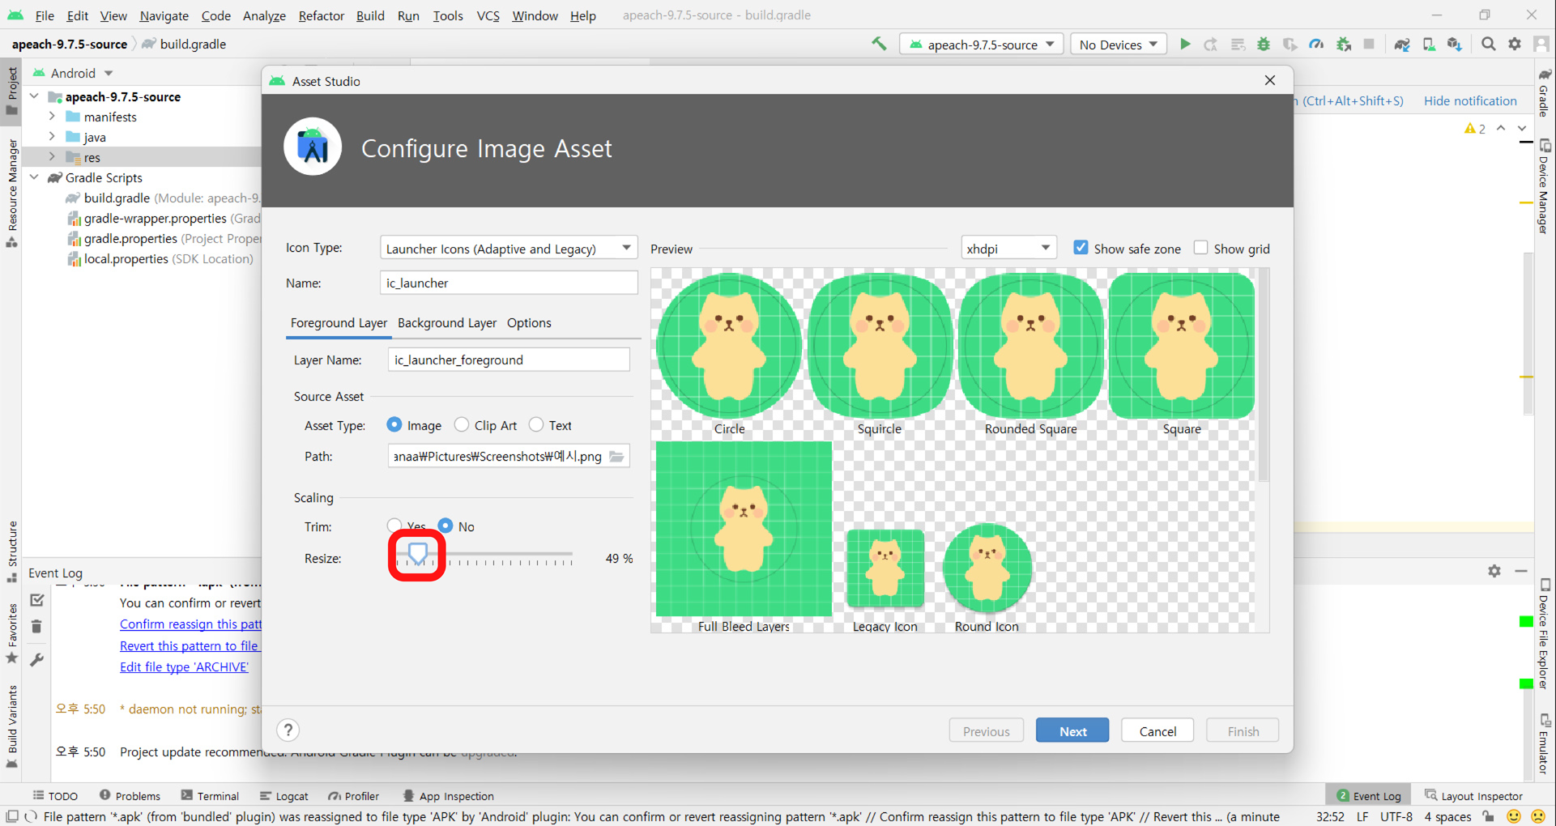Image resolution: width=1556 pixels, height=826 pixels.
Task: Click the Search Everywhere magnifier icon
Action: click(1489, 44)
